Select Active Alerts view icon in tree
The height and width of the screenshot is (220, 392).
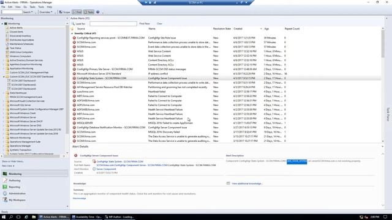click(x=7, y=28)
